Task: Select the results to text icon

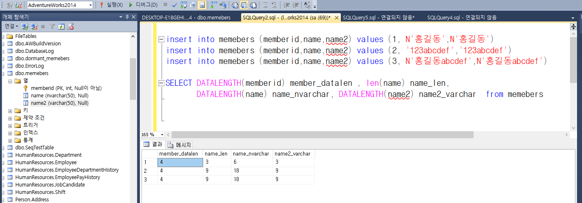Action: point(235,5)
